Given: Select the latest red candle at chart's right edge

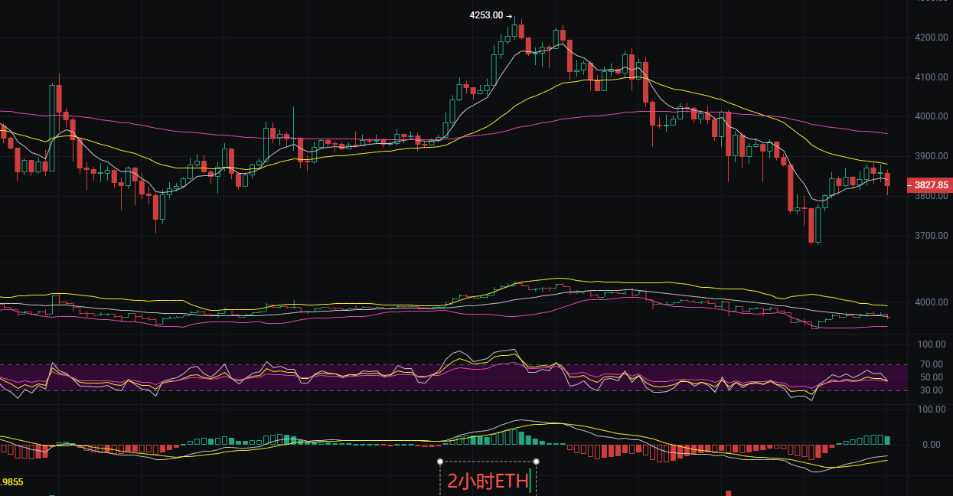Looking at the screenshot, I should (x=887, y=179).
